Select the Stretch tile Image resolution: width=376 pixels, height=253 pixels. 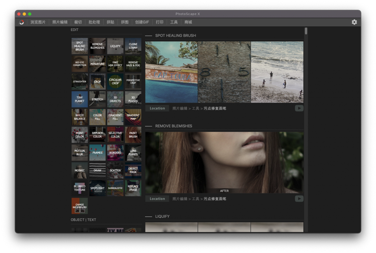[97, 99]
